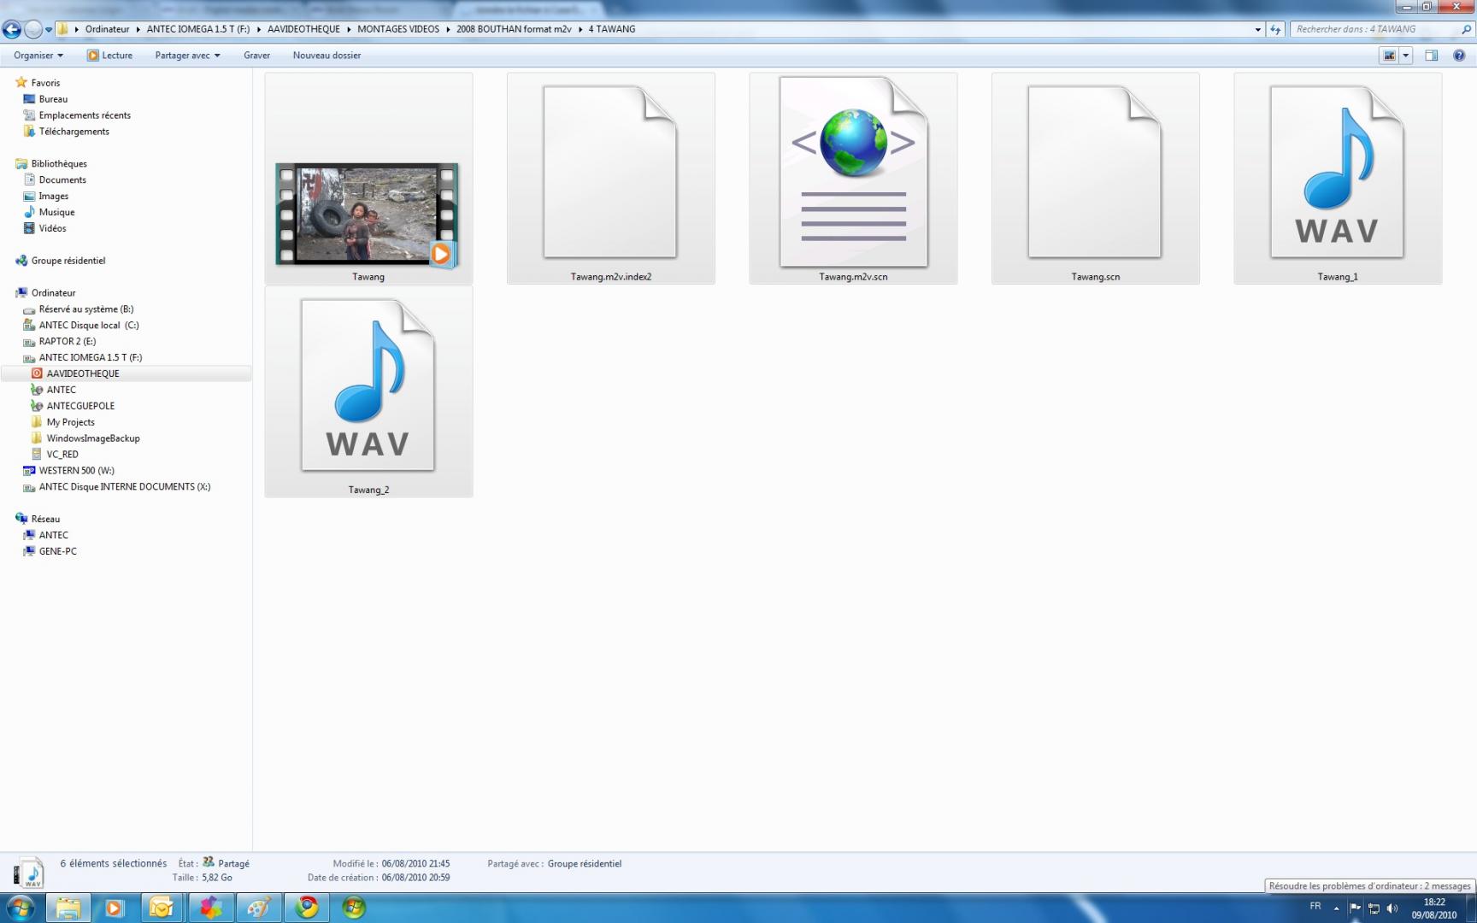
Task: Open the Action Center flag icon
Action: (x=1355, y=908)
